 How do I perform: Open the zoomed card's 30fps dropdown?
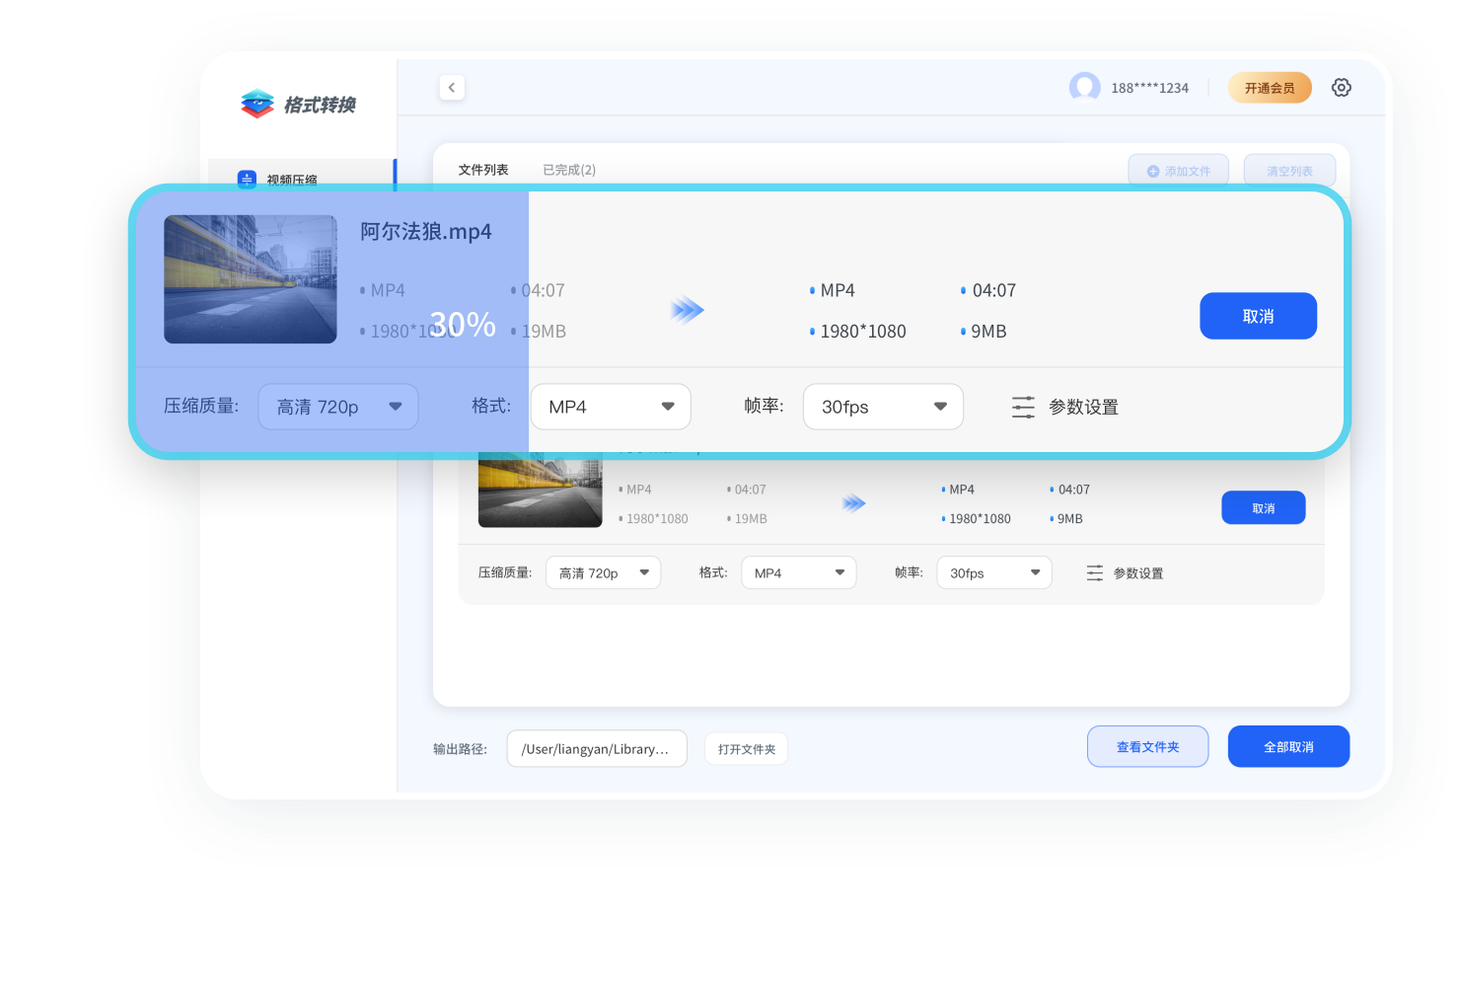pos(884,407)
